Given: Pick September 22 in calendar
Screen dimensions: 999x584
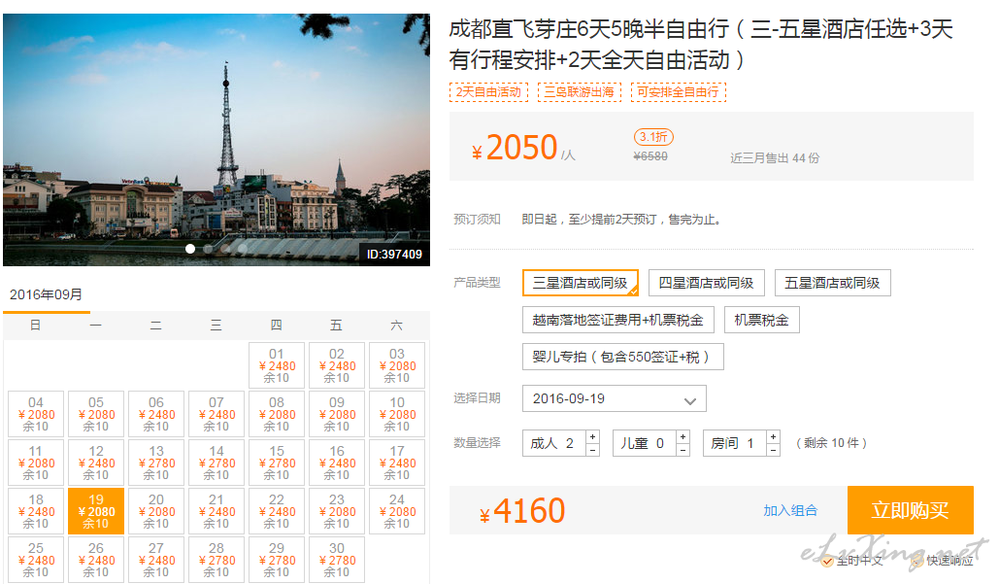Looking at the screenshot, I should (277, 511).
